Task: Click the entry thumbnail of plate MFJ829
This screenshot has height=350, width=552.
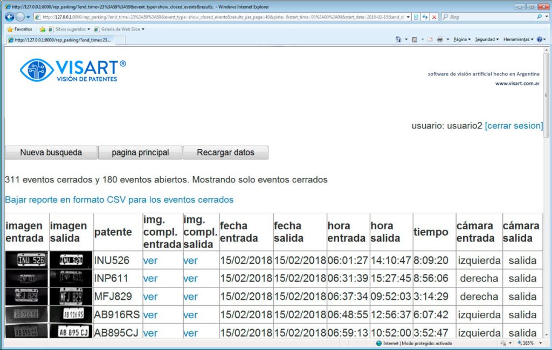Action: [x=27, y=297]
